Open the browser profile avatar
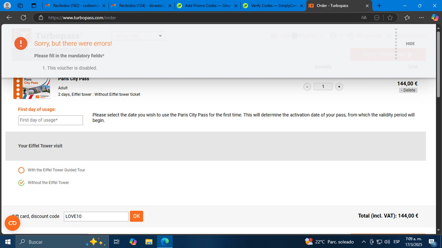This screenshot has width=442, height=248. (7, 6)
